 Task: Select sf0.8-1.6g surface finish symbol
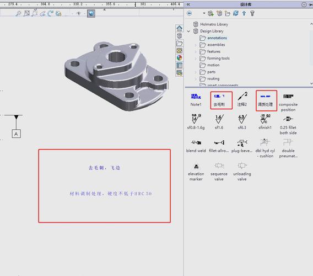point(196,122)
